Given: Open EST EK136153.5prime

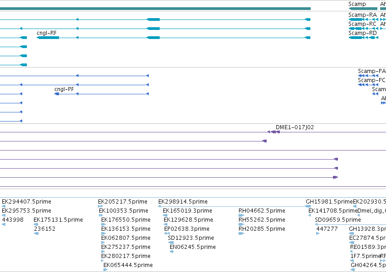Looking at the screenshot, I should [x=126, y=229].
